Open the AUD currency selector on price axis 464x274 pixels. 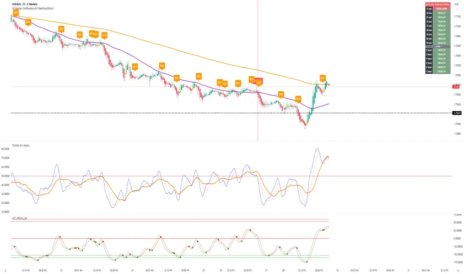point(456,4)
